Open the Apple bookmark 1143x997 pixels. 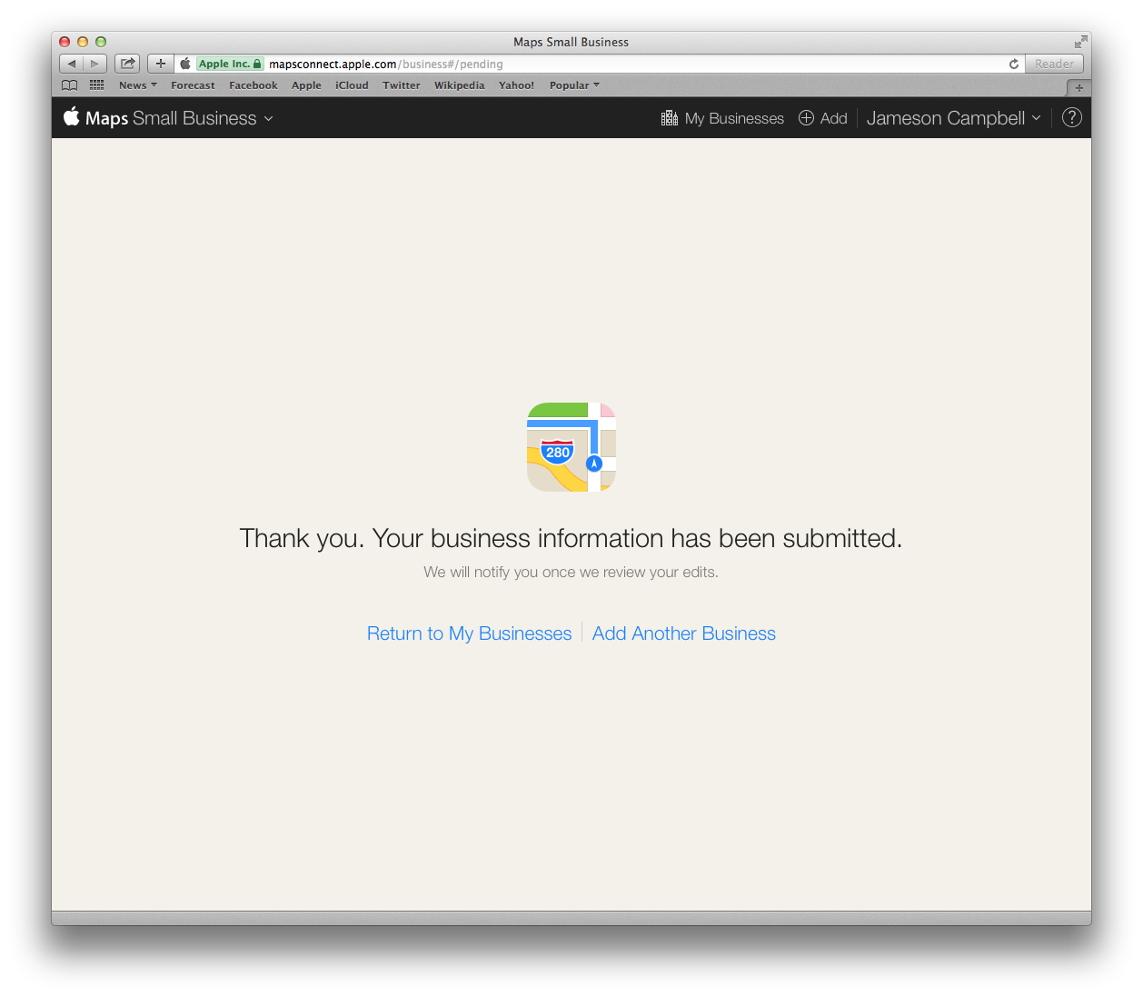pos(306,85)
